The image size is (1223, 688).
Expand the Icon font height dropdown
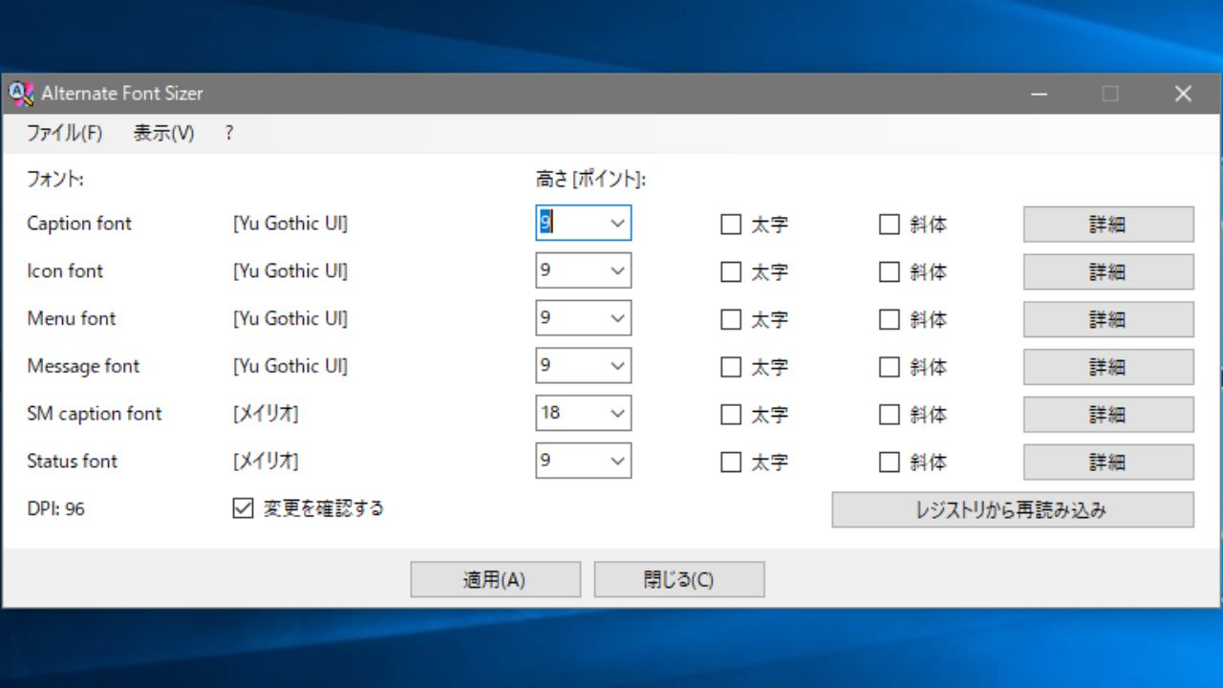[616, 270]
